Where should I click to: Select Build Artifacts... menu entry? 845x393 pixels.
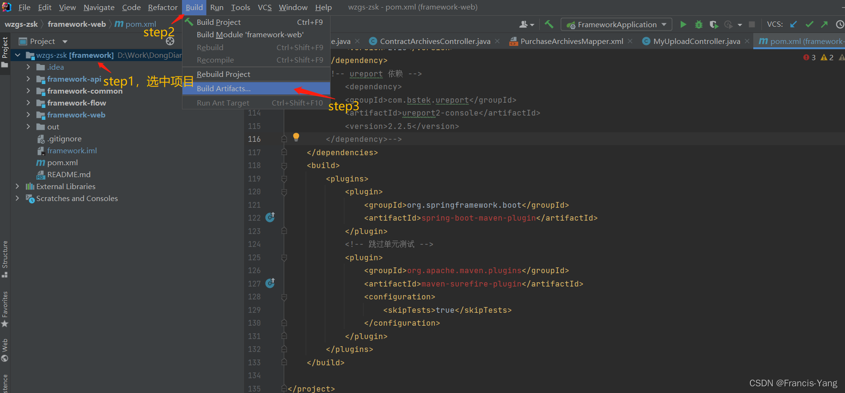256,88
